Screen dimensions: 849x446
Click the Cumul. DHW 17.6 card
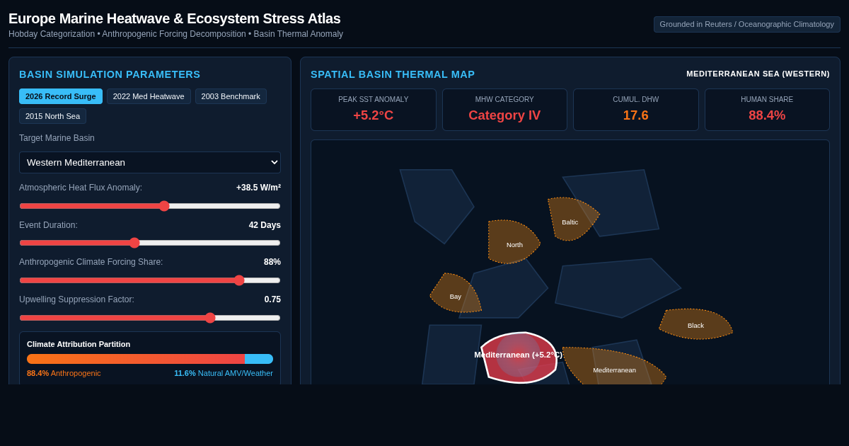click(636, 110)
